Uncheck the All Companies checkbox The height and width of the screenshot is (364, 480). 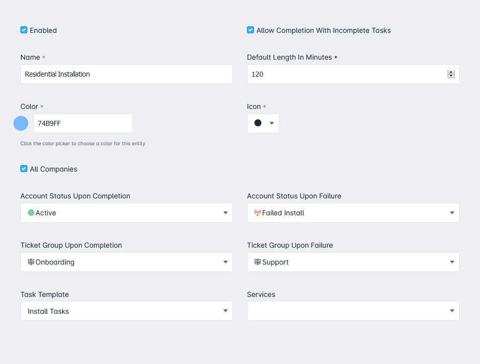pos(24,169)
